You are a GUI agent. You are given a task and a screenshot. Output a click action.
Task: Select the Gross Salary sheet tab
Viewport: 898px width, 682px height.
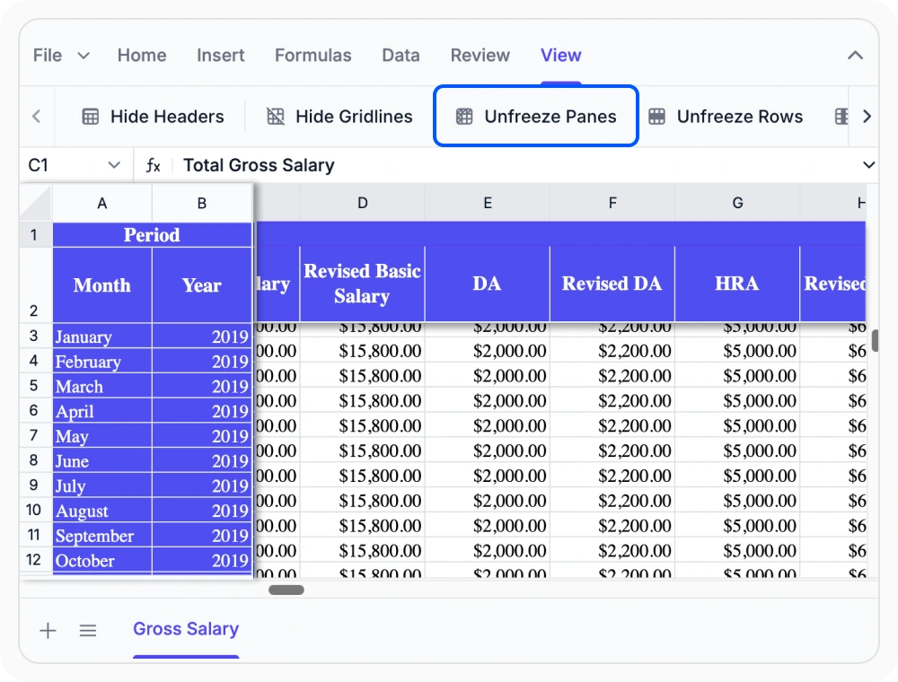(x=186, y=629)
